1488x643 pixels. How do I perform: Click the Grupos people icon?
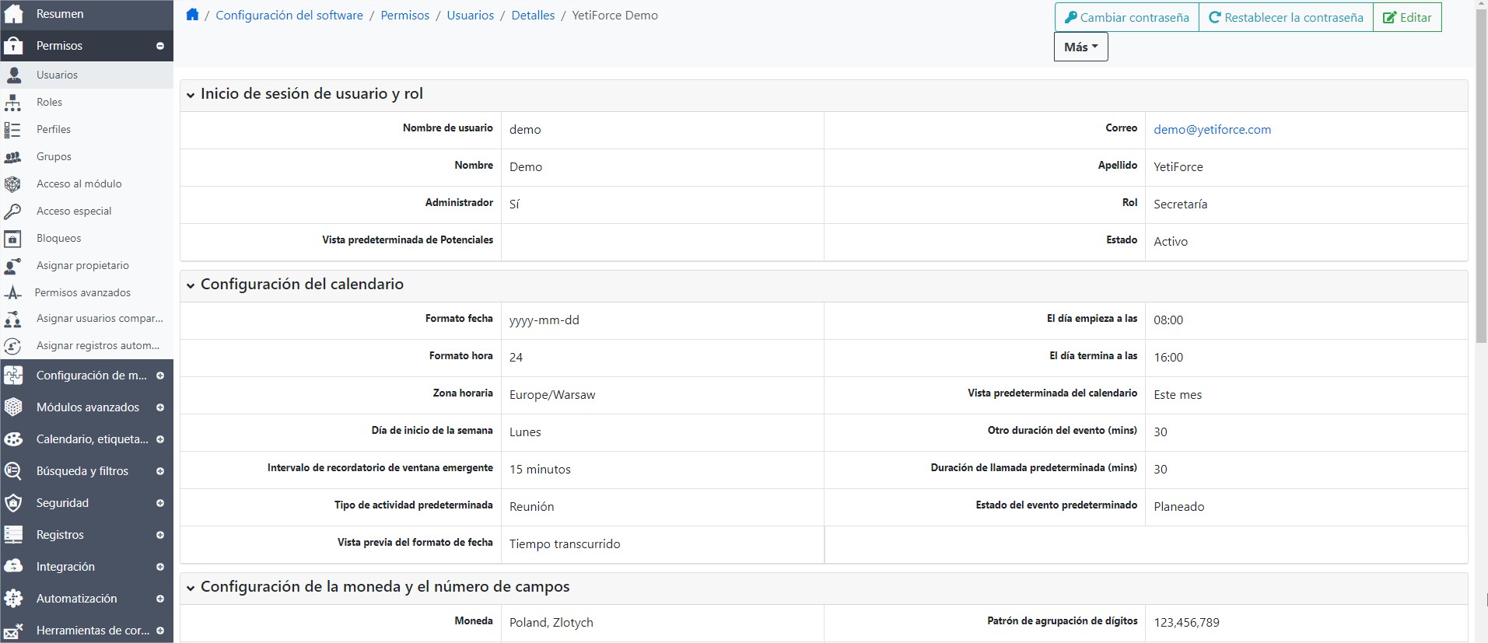pyautogui.click(x=13, y=156)
